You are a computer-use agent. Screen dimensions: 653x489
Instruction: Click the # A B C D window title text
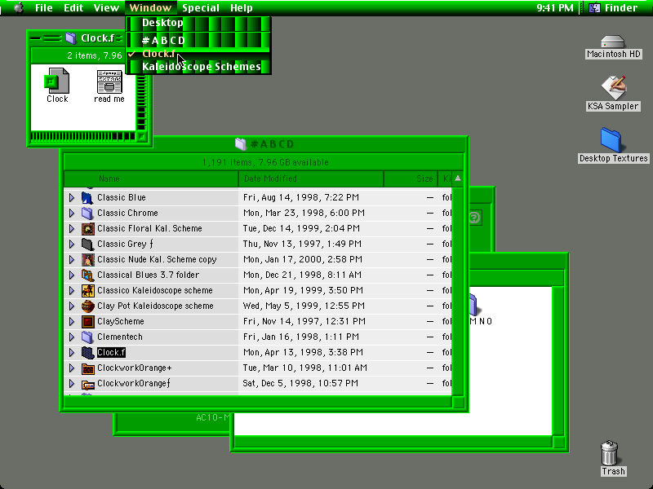click(273, 144)
